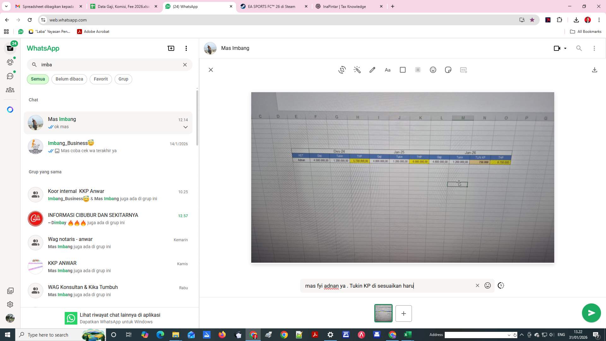Open Chrome extensions puzzle menu

point(560,20)
